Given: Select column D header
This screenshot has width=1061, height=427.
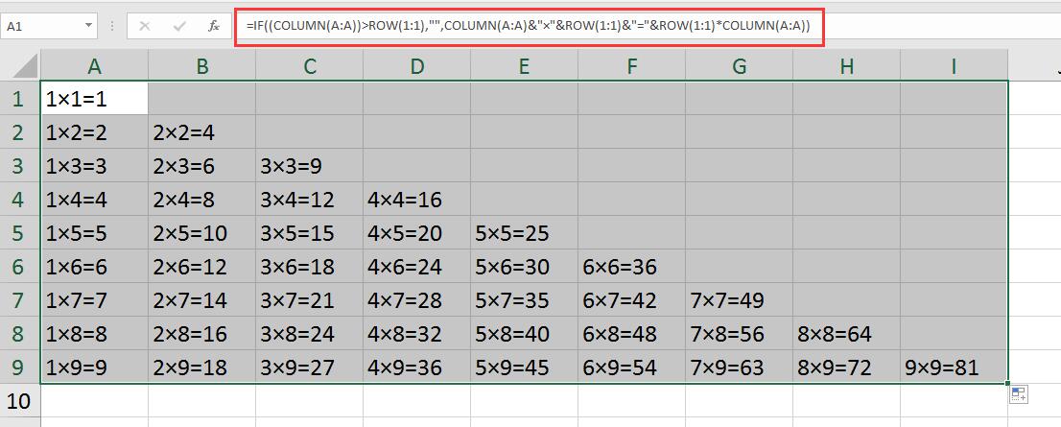Looking at the screenshot, I should coord(416,65).
